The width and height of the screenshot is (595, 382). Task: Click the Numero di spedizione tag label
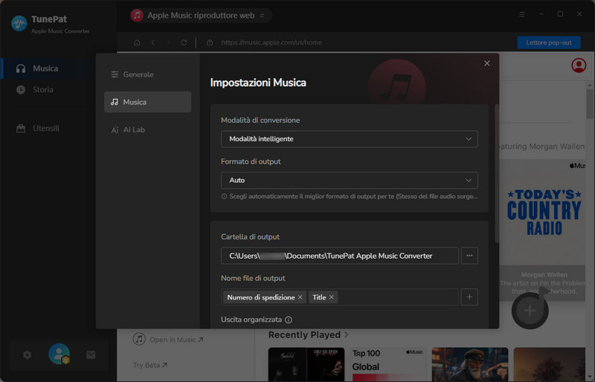tap(261, 297)
